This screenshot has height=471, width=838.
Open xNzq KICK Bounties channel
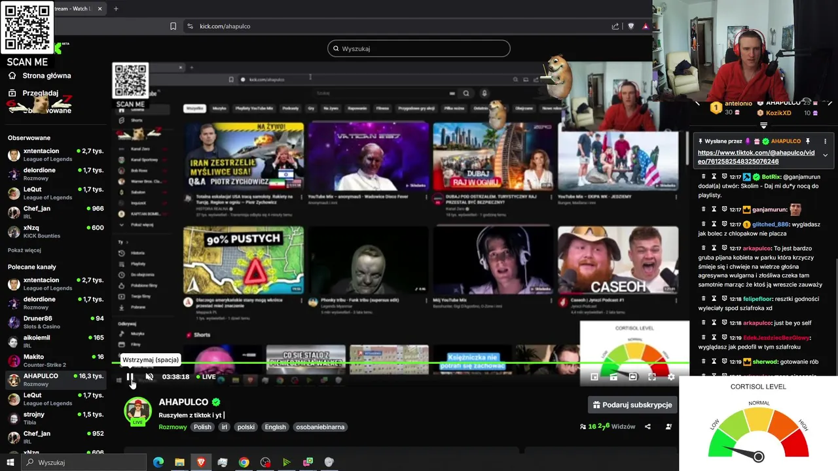pos(56,232)
